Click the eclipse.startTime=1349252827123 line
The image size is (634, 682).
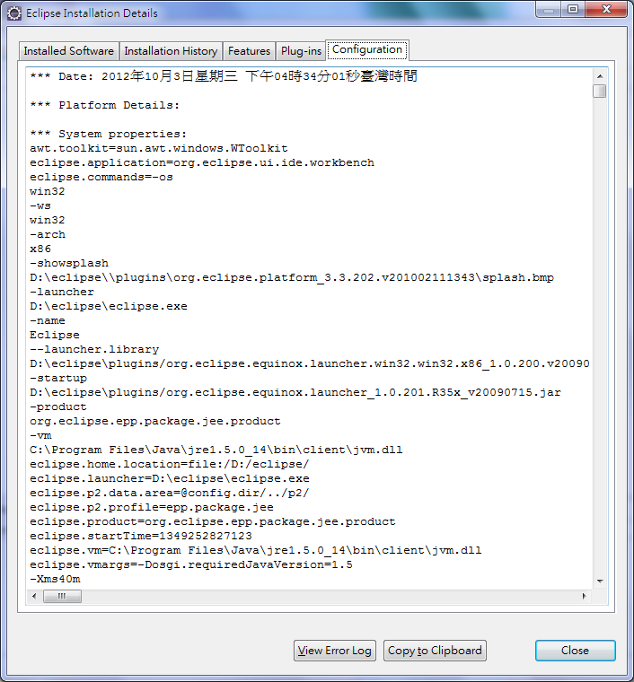(141, 536)
